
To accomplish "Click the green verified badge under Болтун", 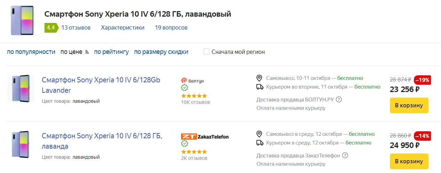I will point(185,88).
